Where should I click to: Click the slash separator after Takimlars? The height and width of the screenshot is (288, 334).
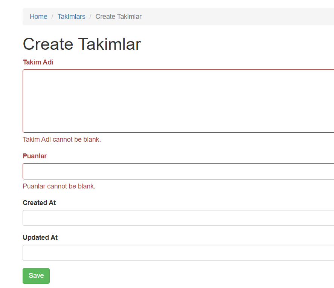tap(90, 17)
